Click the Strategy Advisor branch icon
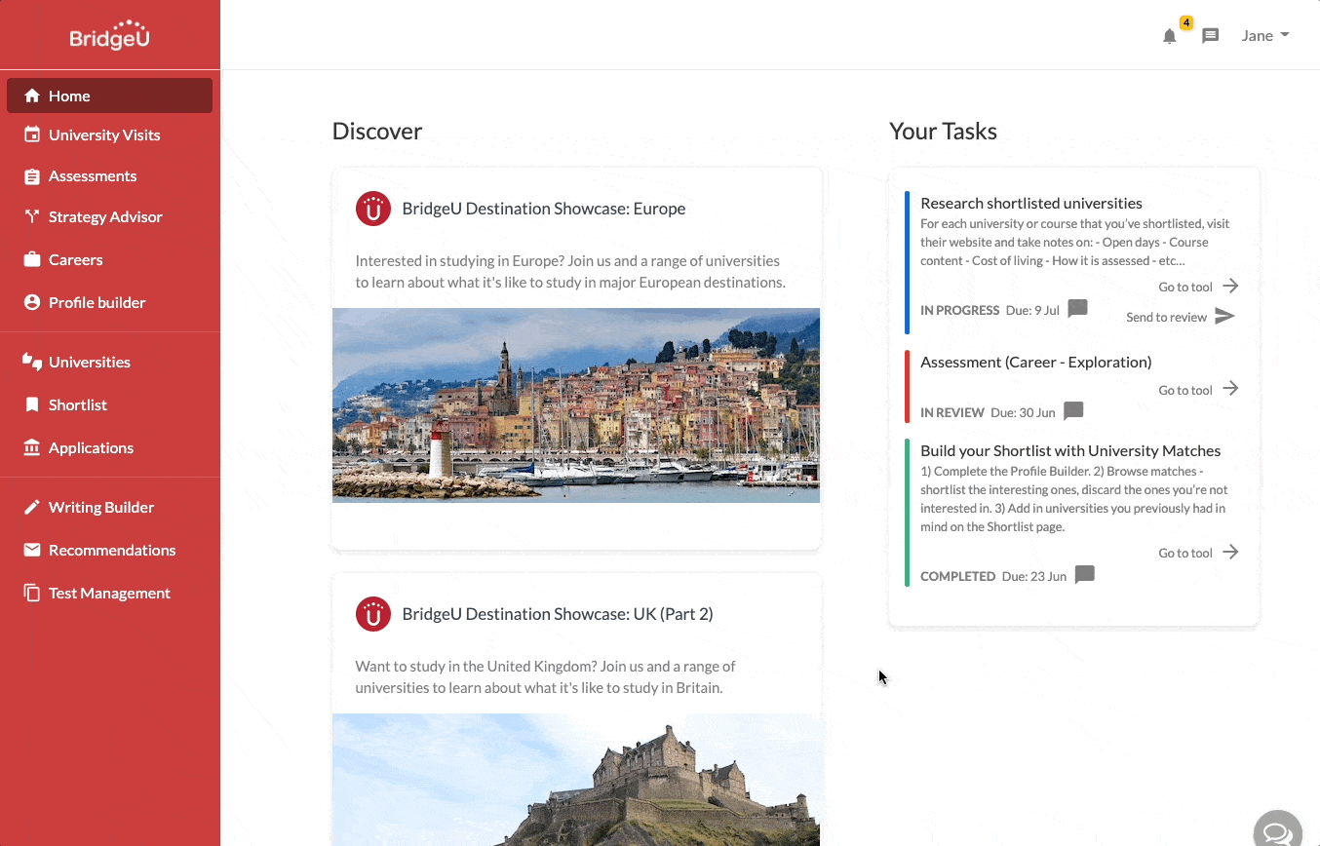 click(32, 216)
